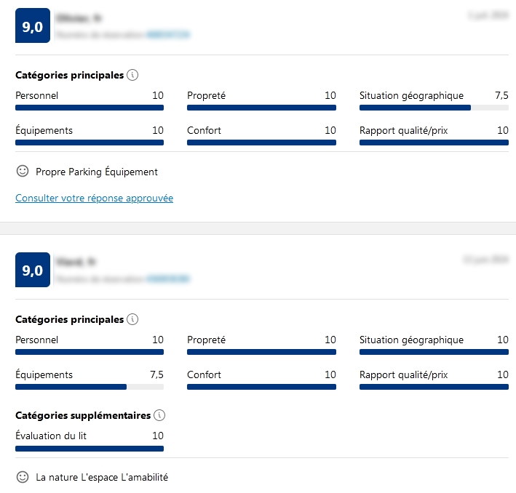Click smiley icon beside La nature L'espace L'amabilité
This screenshot has width=516, height=493.
(23, 477)
